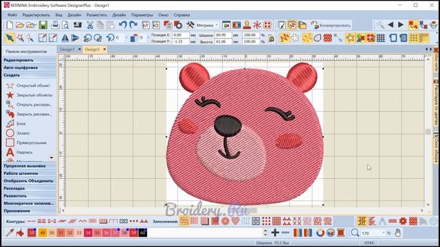Click the red heart fill stitch icon
This screenshot has height=247, width=440.
click(x=235, y=221)
